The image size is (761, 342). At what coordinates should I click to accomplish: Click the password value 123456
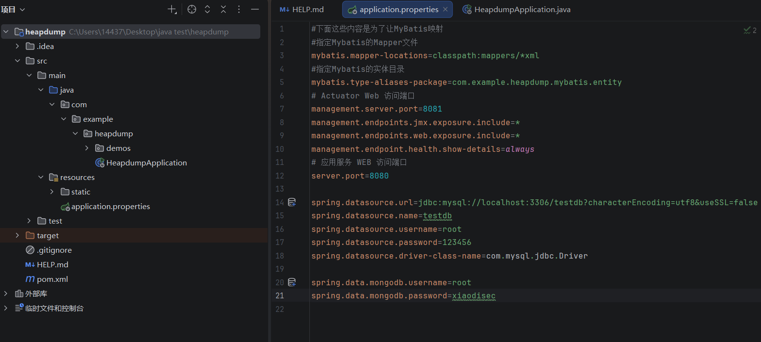(x=457, y=243)
